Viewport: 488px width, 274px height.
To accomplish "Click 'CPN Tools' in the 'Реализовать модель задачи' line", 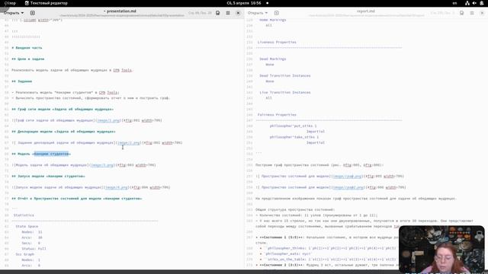I will (122, 70).
